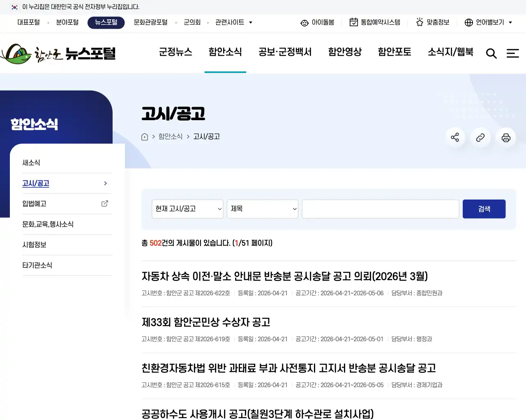Open 타기관소식 sidebar link
Viewport: 526px width, 420px height.
coord(37,265)
